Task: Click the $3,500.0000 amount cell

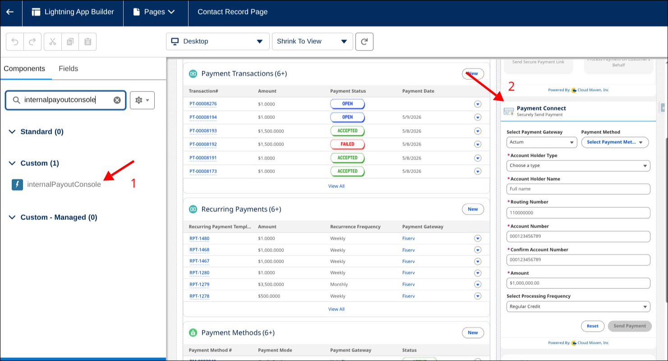Action: pos(271,284)
